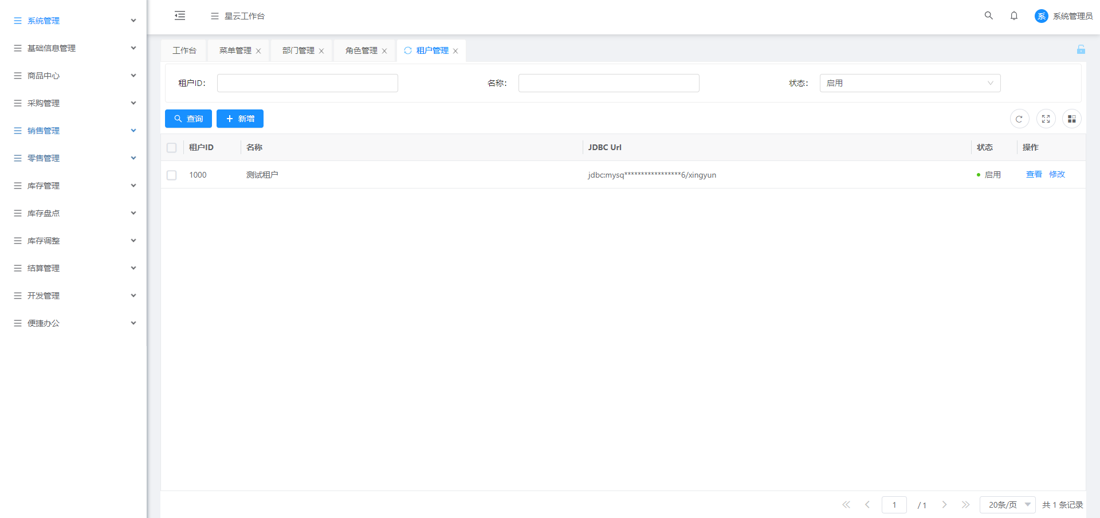The height and width of the screenshot is (518, 1100).
Task: Toggle fullscreen for the tenant table
Action: pos(1046,119)
